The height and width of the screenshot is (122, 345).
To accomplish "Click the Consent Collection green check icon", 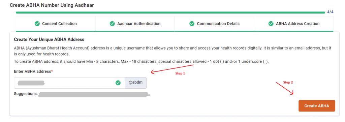I will [37, 24].
